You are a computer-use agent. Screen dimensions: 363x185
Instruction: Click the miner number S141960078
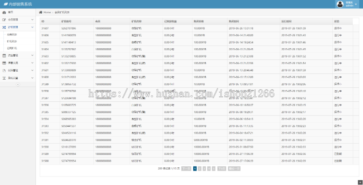pyautogui.click(x=69, y=35)
